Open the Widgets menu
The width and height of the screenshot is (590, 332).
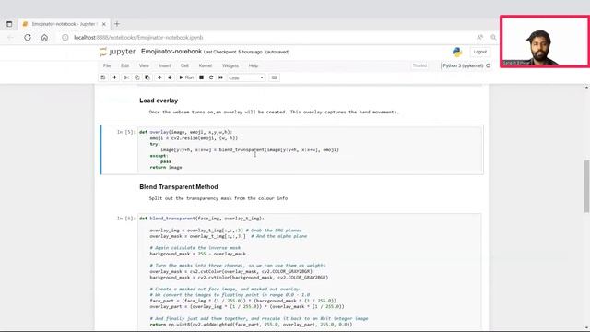point(230,65)
